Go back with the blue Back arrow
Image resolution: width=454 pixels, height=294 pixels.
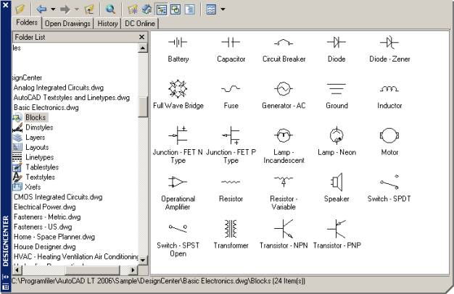coord(41,9)
